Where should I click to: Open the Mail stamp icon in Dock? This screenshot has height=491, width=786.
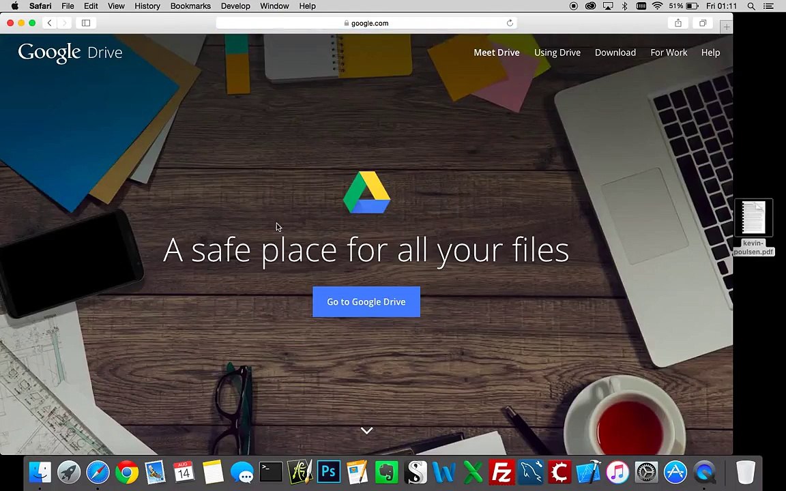156,472
